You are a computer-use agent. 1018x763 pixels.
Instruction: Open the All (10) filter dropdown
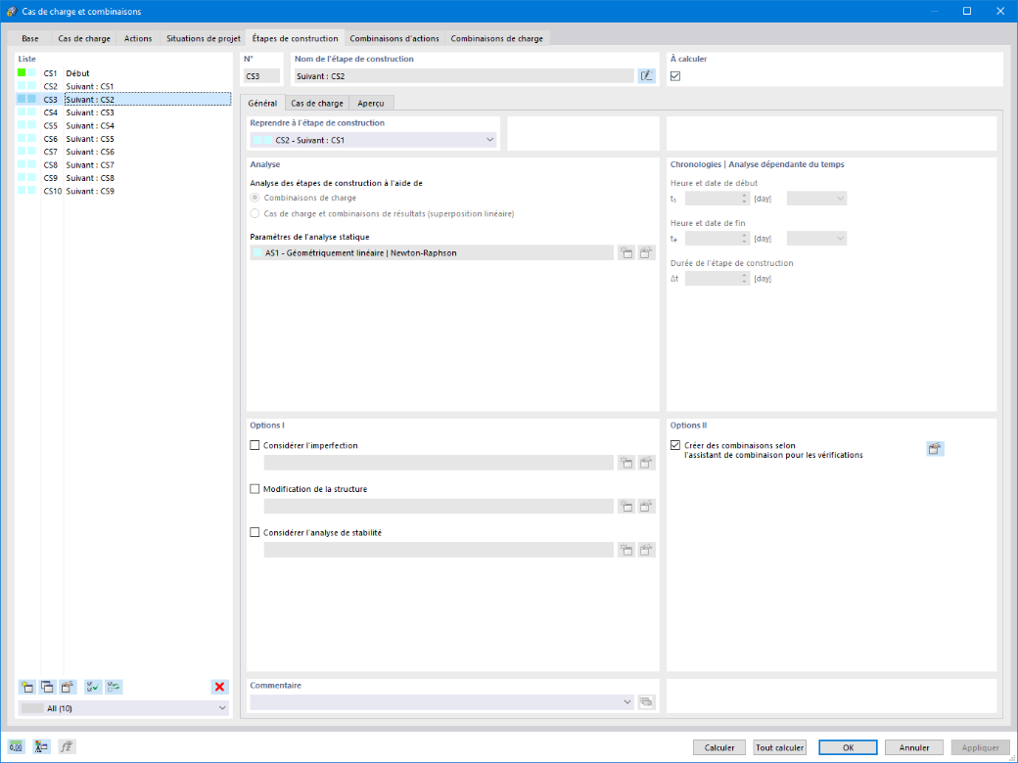click(x=124, y=708)
